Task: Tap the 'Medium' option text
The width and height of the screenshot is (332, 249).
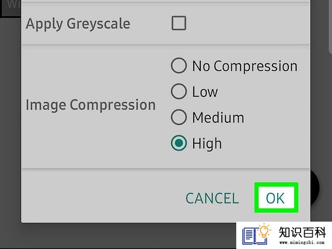Action: (218, 118)
